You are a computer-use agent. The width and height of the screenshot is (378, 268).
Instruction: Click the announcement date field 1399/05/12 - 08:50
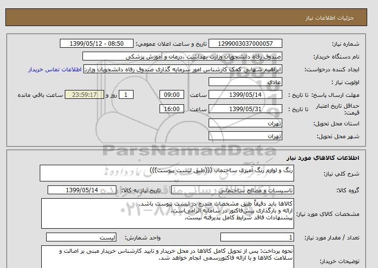click(96, 43)
